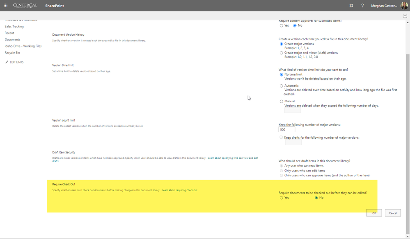This screenshot has width=410, height=239.
Task: Select Create major and minor versions
Action: (x=282, y=53)
